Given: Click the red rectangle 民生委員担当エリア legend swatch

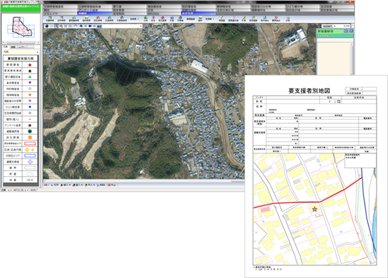Looking at the screenshot, I should point(30,144).
